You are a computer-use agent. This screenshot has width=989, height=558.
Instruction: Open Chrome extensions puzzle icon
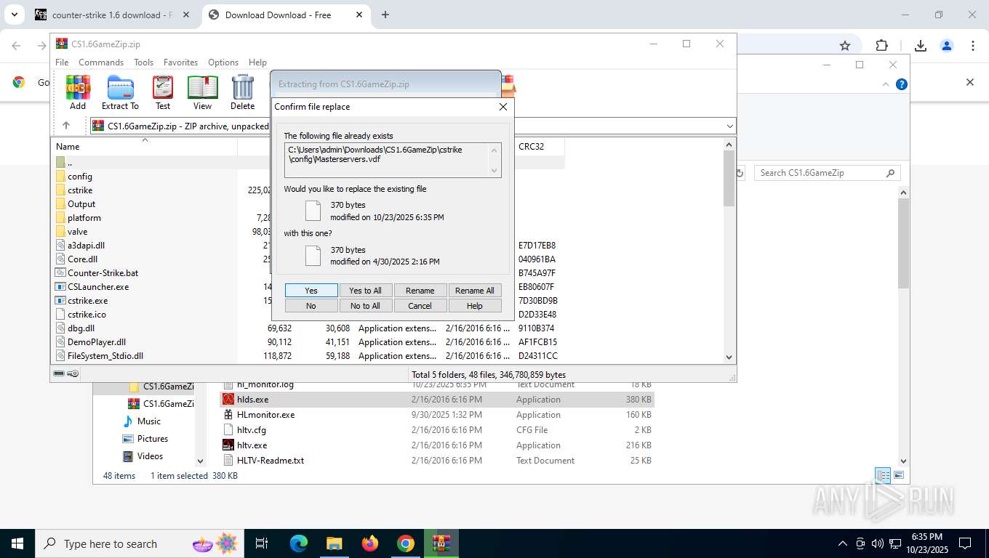click(x=881, y=46)
